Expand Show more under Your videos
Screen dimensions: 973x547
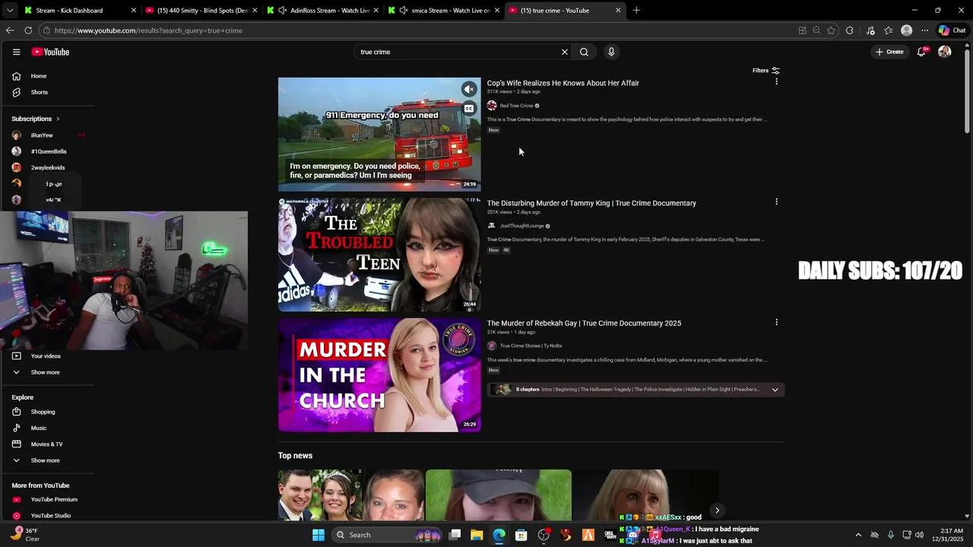tap(46, 372)
